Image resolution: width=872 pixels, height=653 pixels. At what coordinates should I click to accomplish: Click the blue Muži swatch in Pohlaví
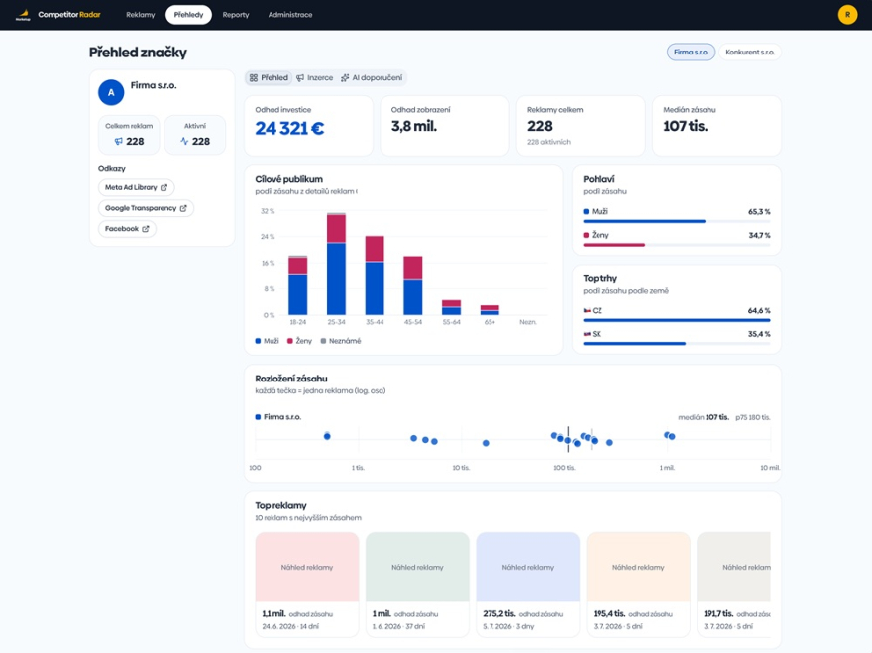tap(586, 211)
